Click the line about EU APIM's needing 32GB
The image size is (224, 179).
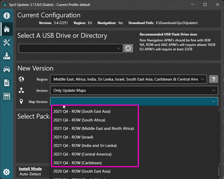pyautogui.click(x=166, y=49)
